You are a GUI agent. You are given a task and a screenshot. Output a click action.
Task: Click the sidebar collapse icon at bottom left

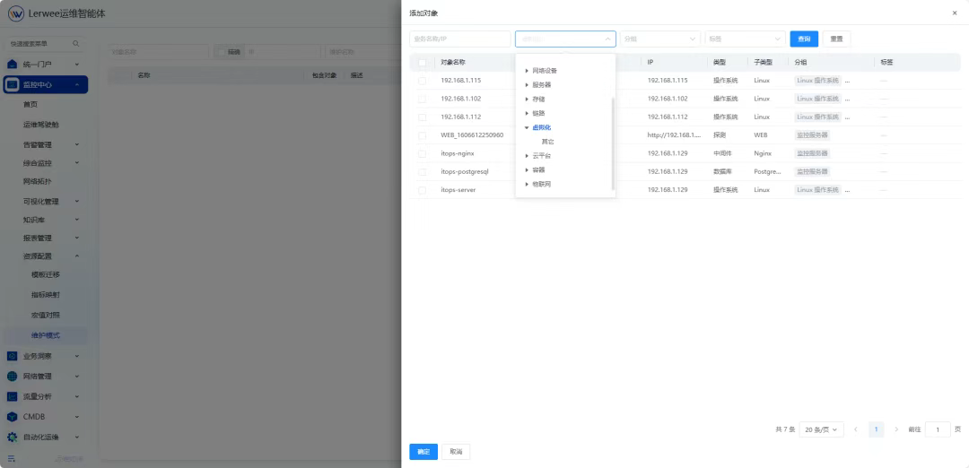(13, 458)
